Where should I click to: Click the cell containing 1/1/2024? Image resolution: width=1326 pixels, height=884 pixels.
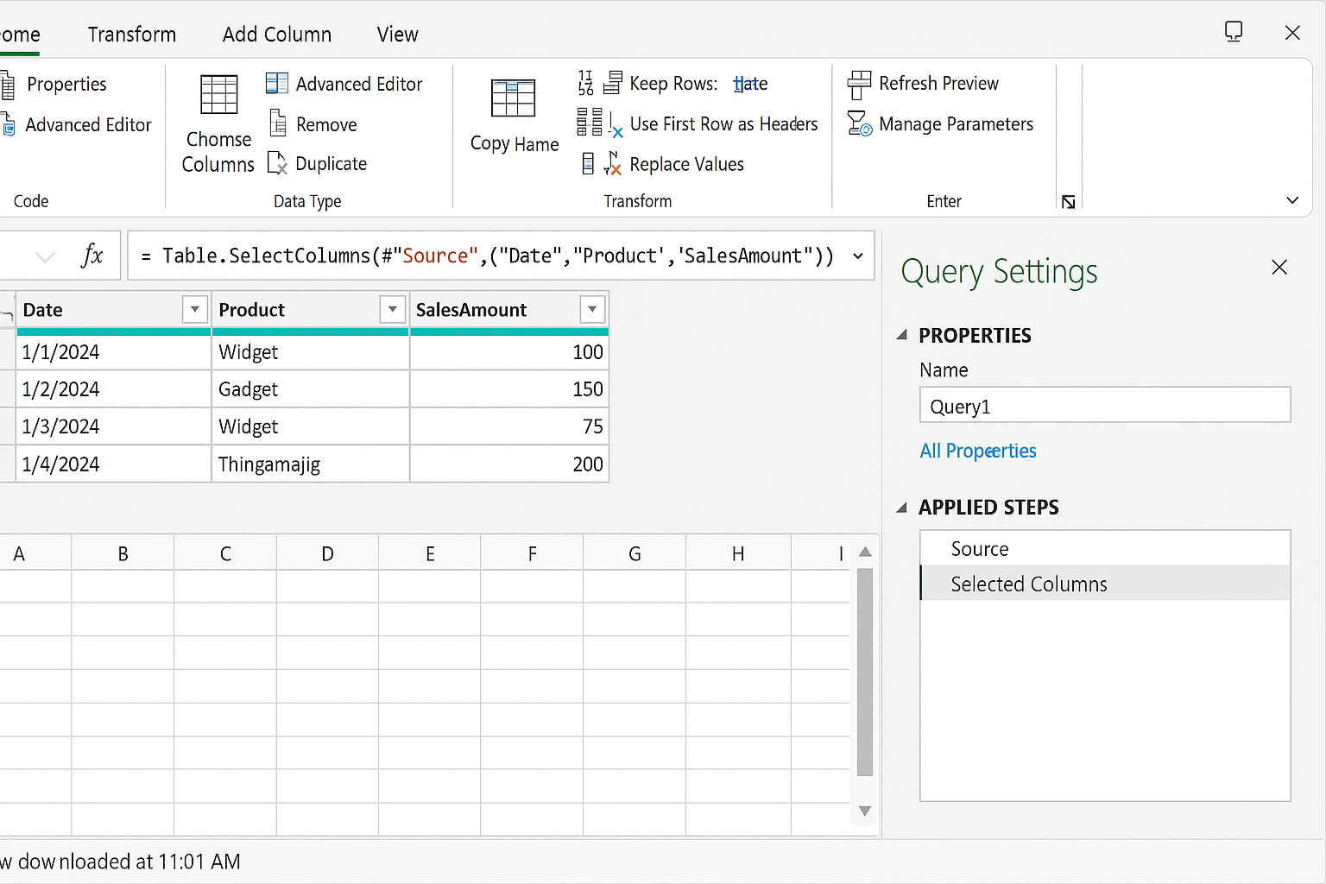point(113,352)
